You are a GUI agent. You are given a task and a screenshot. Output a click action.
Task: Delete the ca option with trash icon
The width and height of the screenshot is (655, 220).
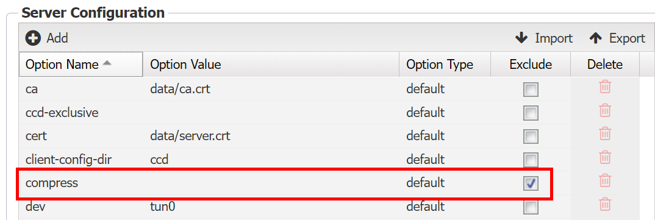coord(605,87)
